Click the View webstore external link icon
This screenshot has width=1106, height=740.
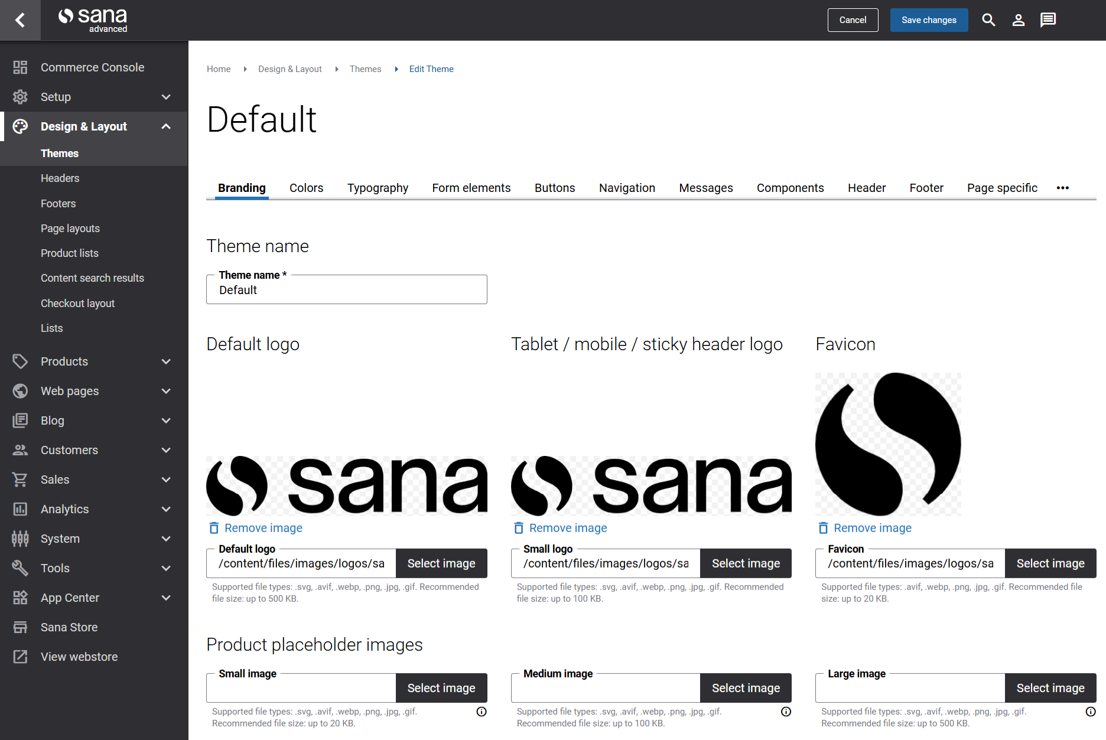[x=20, y=657]
